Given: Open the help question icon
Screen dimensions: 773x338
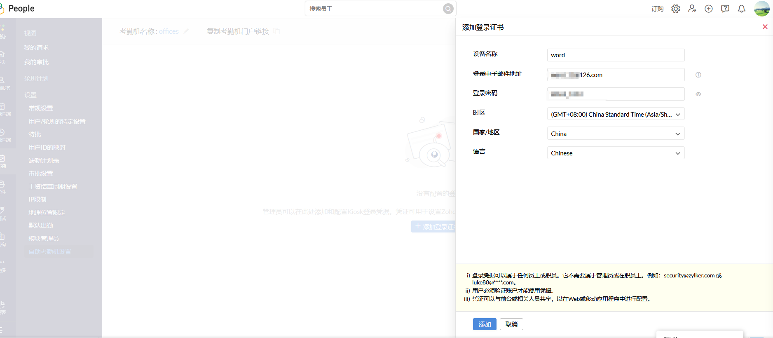Looking at the screenshot, I should click(x=725, y=9).
